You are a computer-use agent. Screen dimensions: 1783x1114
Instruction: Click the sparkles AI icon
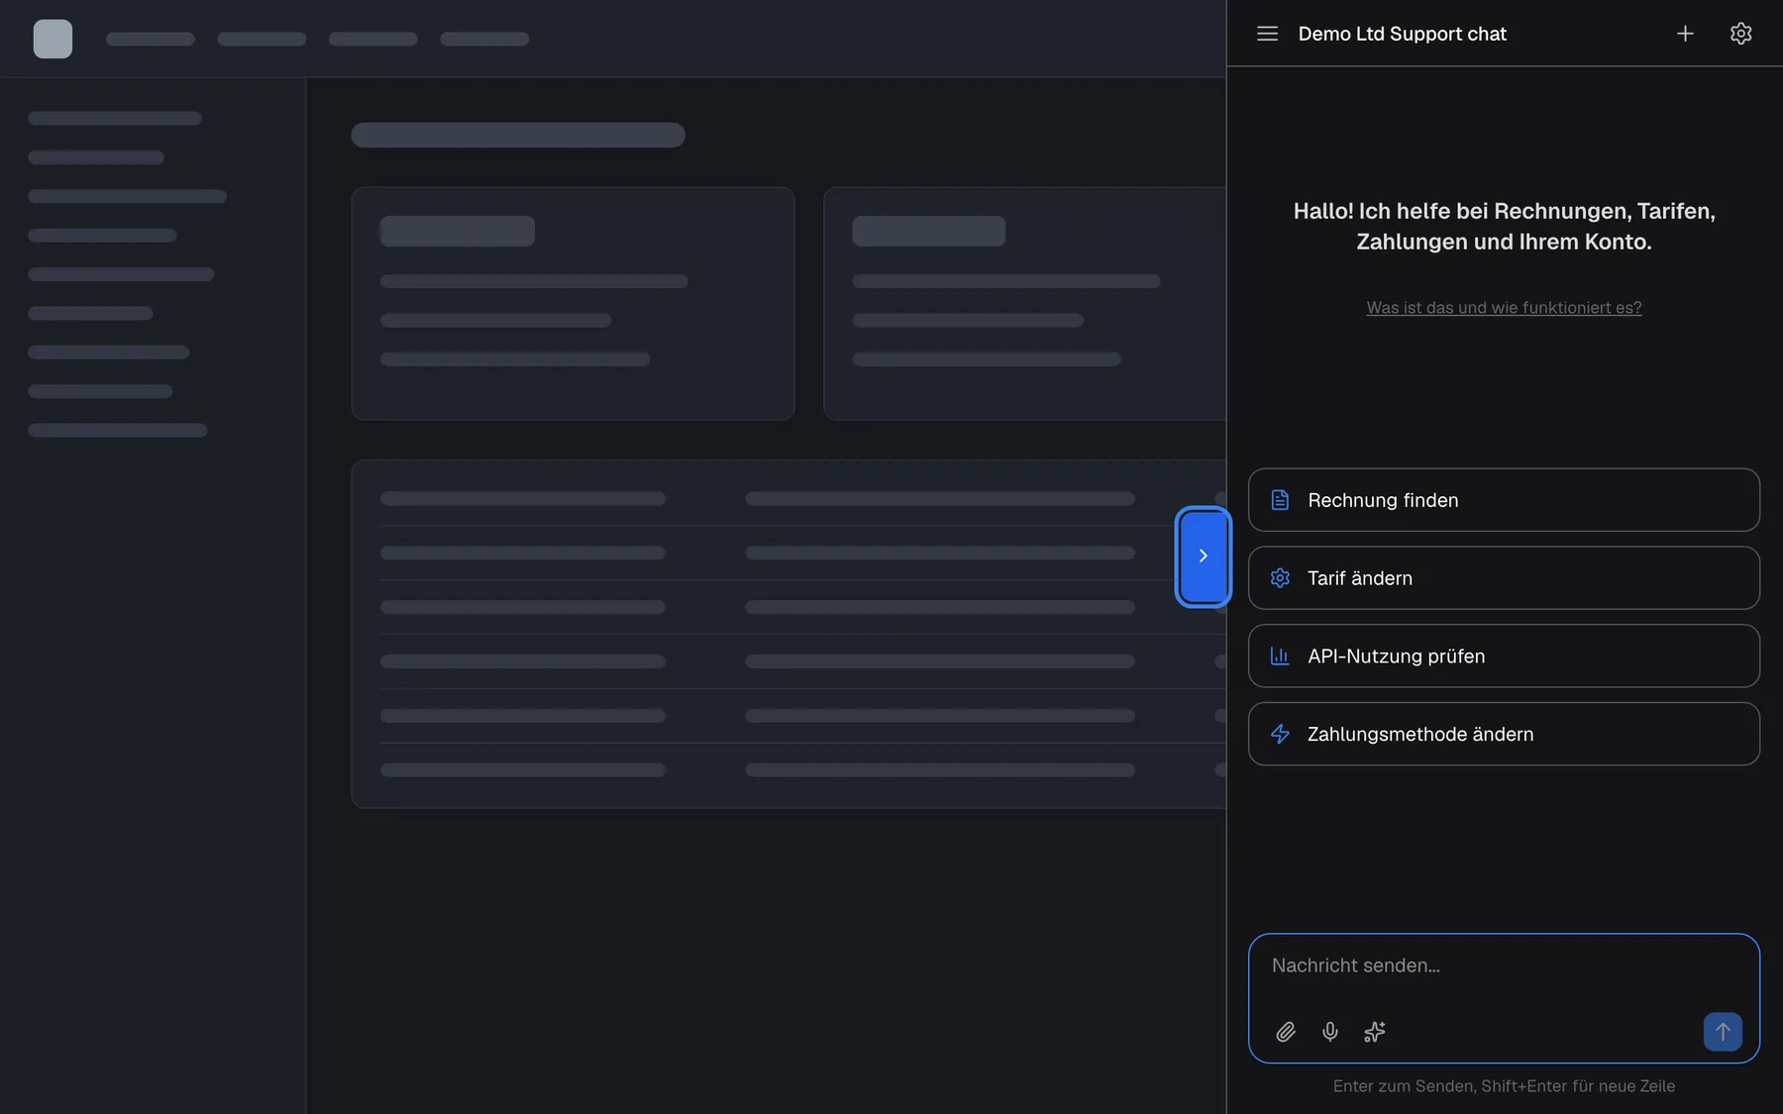1375,1032
